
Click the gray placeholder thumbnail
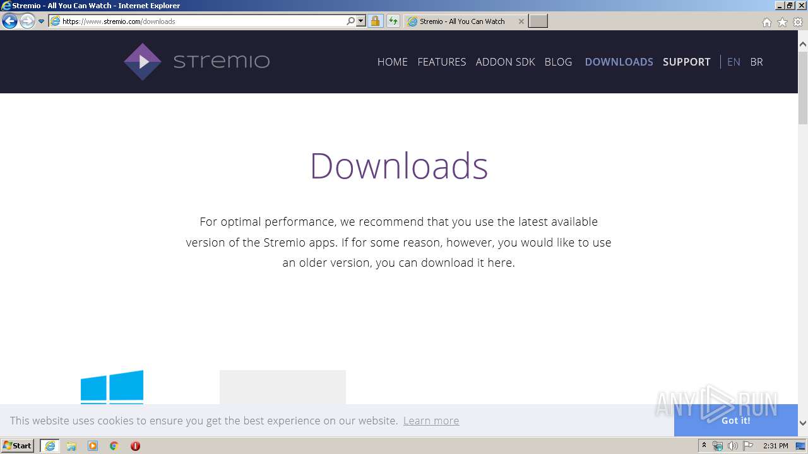click(x=283, y=387)
